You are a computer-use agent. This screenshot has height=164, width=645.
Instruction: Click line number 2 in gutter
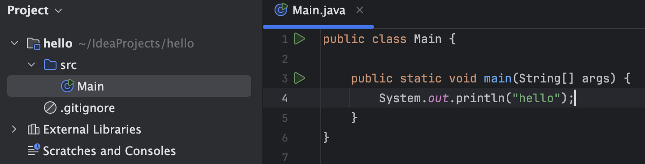[285, 59]
